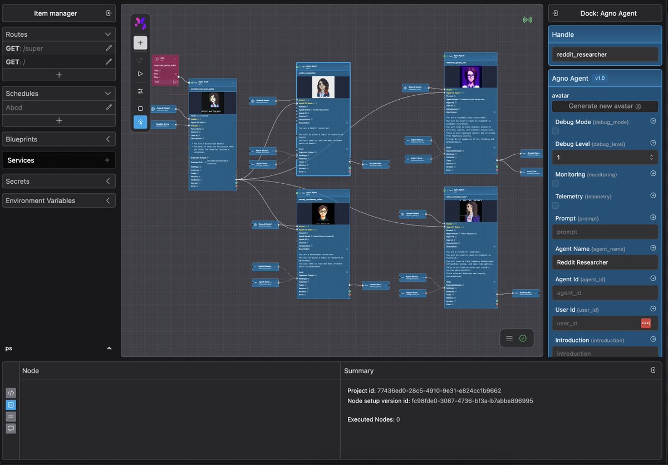Select the Add Node plus tool
This screenshot has height=465, width=668.
coord(140,42)
